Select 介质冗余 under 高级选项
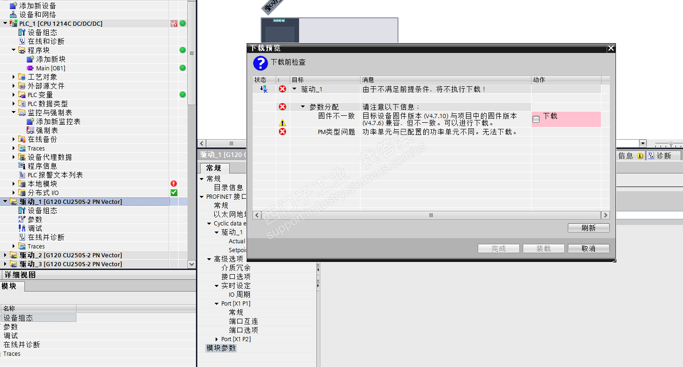This screenshot has height=367, width=683. [x=236, y=268]
